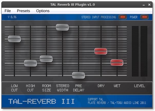Click the red Wet slider handle

[x=117, y=62]
